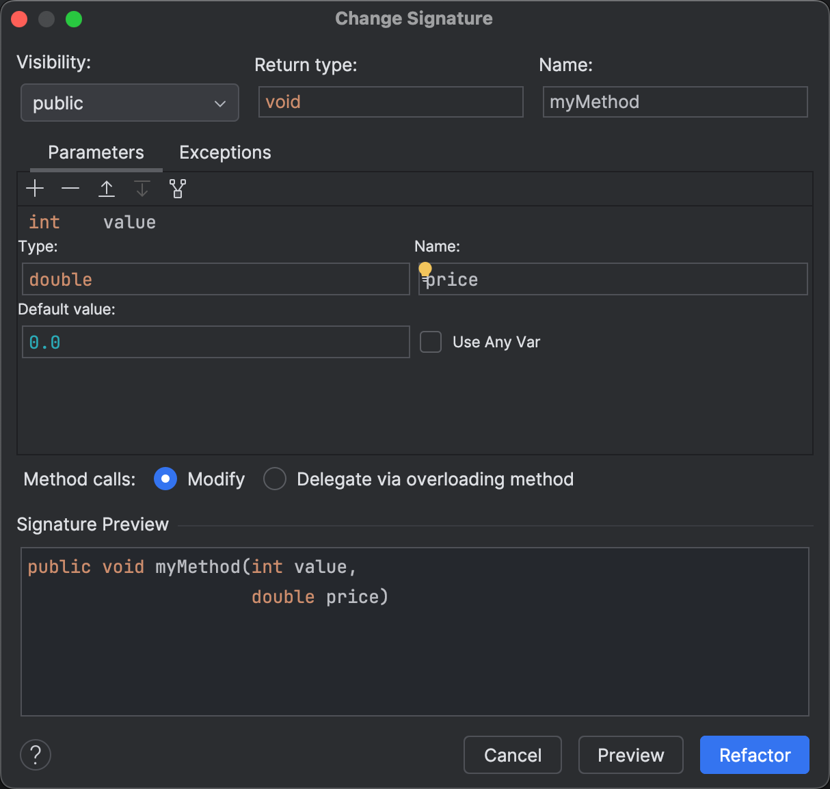Open the Visibility dropdown showing public
This screenshot has height=789, width=830.
click(129, 103)
